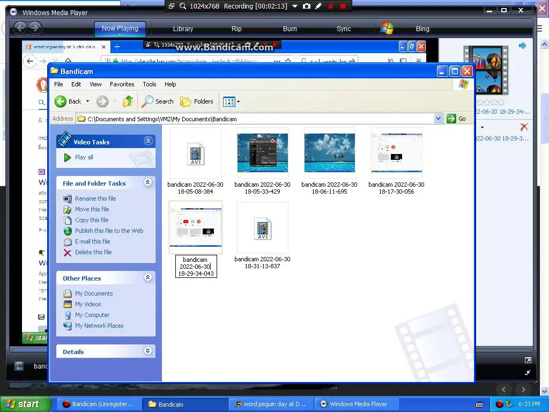Click Media Player forward navigation arrow
This screenshot has width=549, height=412.
[x=35, y=28]
